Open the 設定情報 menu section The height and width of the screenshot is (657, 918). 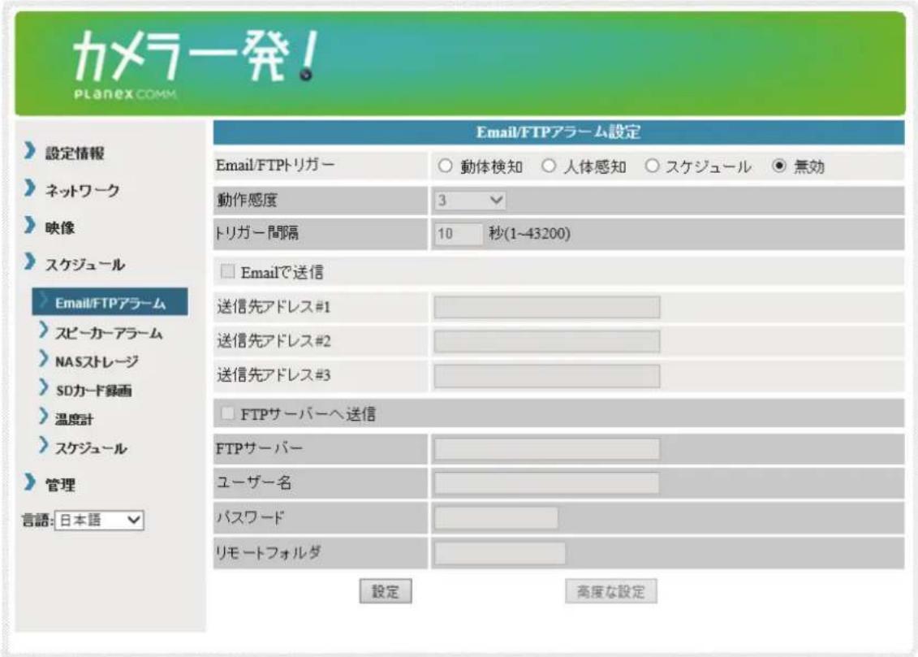click(75, 153)
